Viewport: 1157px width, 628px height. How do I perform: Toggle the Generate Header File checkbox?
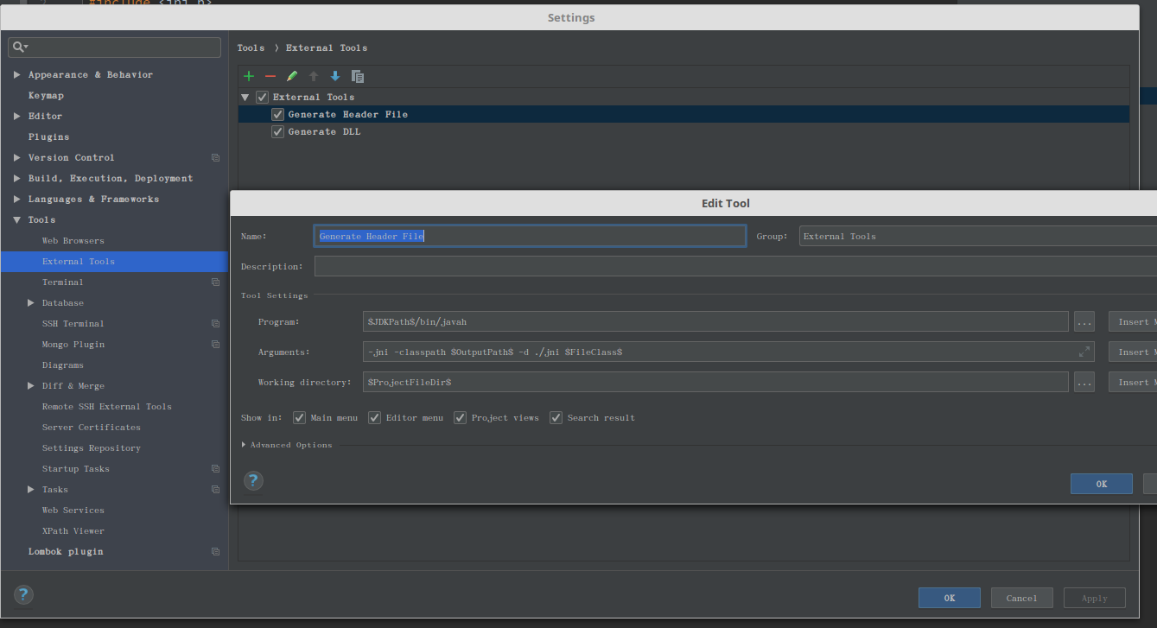pyautogui.click(x=277, y=114)
